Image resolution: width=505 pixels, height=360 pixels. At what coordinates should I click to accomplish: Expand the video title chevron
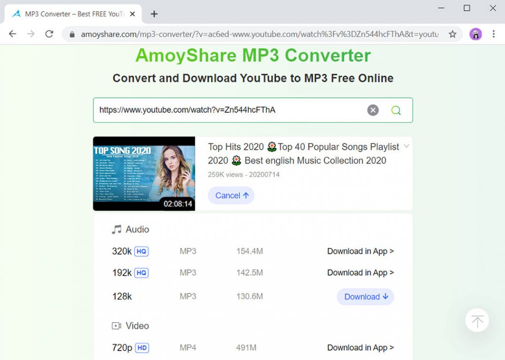click(406, 146)
